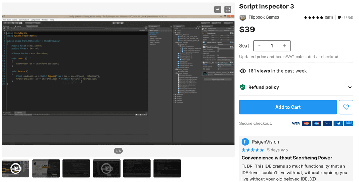Add to wishlist with the outlined heart button

(x=346, y=107)
